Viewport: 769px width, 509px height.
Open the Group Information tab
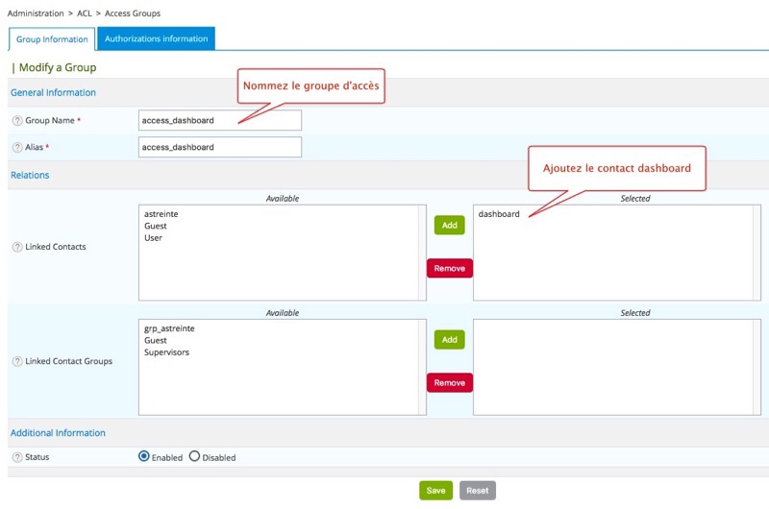[52, 39]
